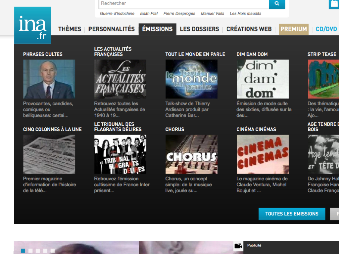Screen dimensions: 339x254
Task: Click the ina.fr logo
Action: point(33,25)
